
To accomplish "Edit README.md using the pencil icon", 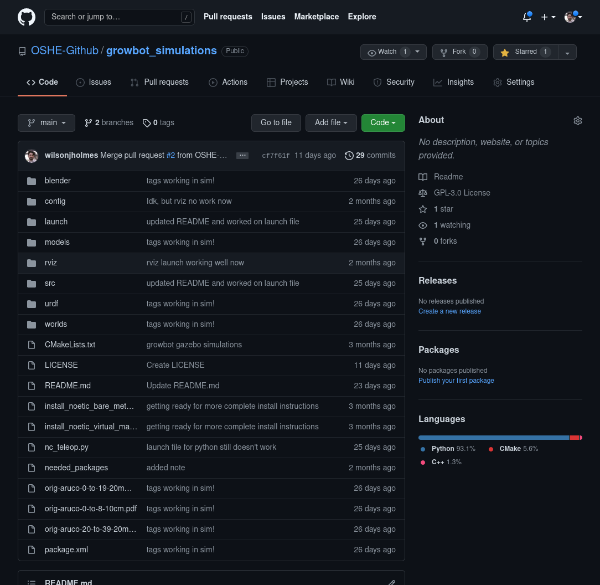I will pos(391,582).
